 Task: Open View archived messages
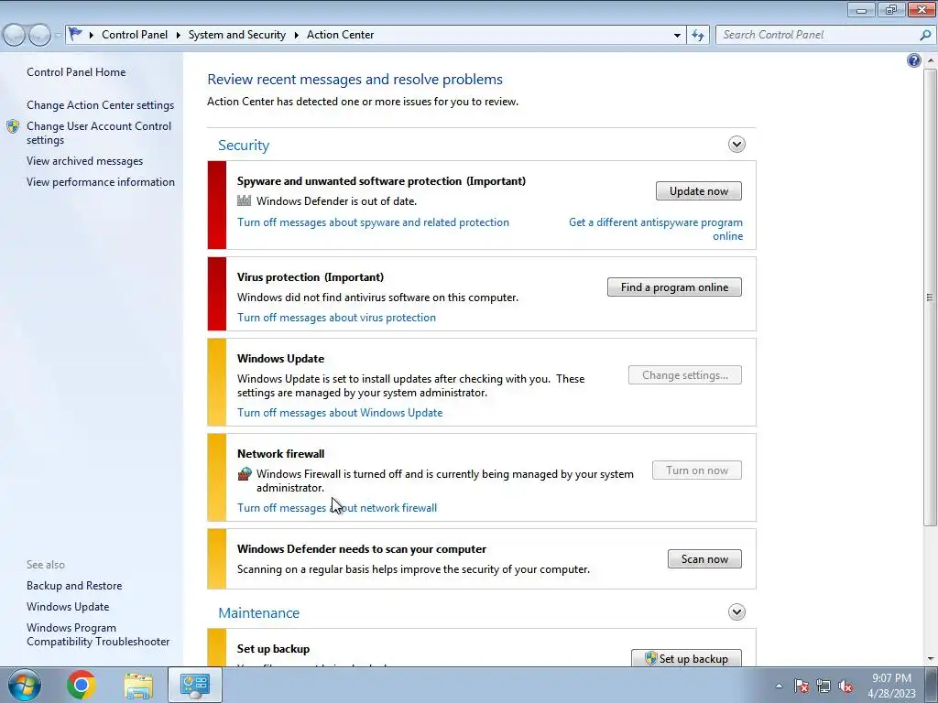pos(84,161)
